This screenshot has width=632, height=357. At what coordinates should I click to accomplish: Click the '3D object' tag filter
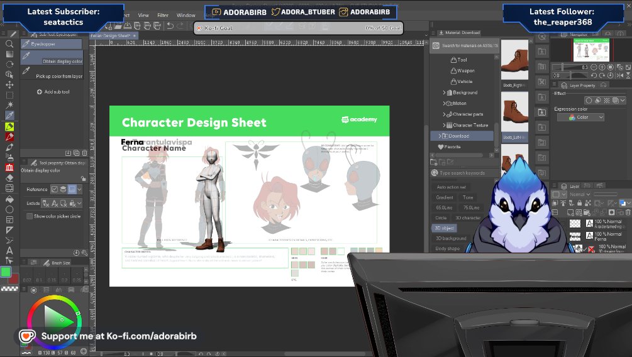tap(444, 228)
